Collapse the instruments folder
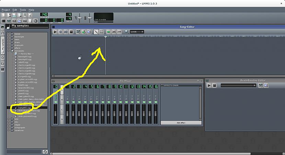 pos(8,51)
